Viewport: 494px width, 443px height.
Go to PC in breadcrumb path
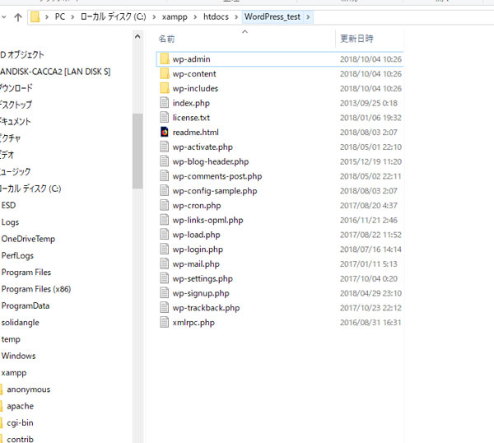coord(60,16)
